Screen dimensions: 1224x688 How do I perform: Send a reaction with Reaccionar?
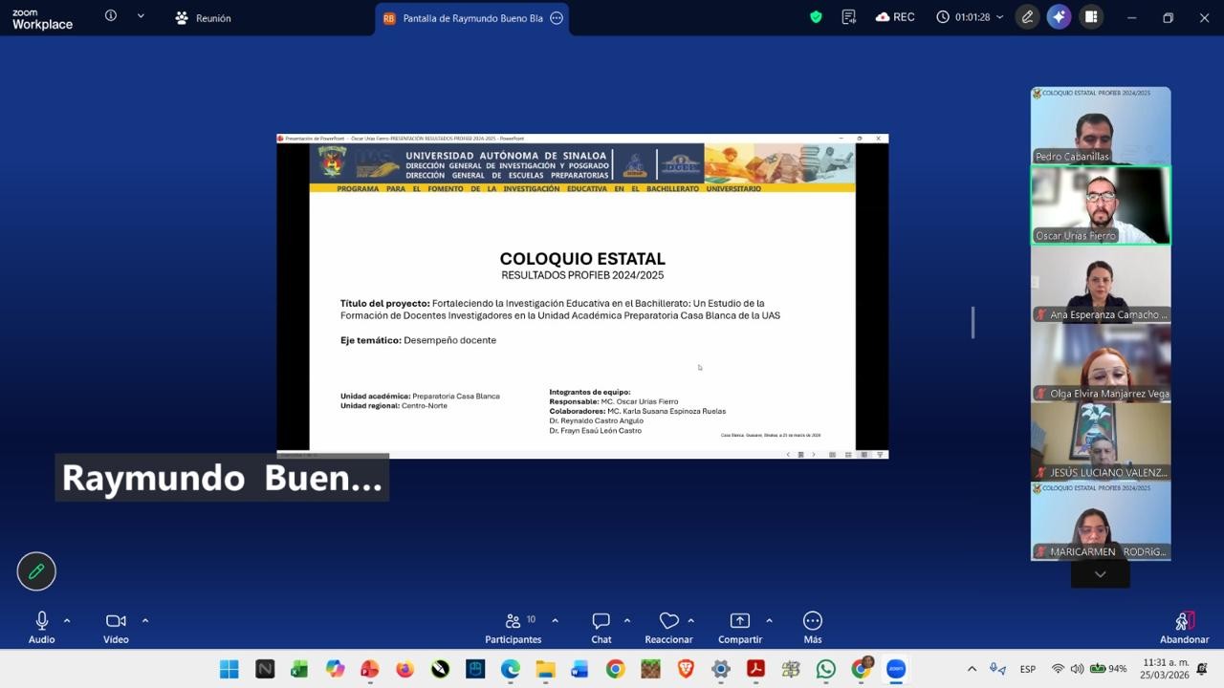668,626
